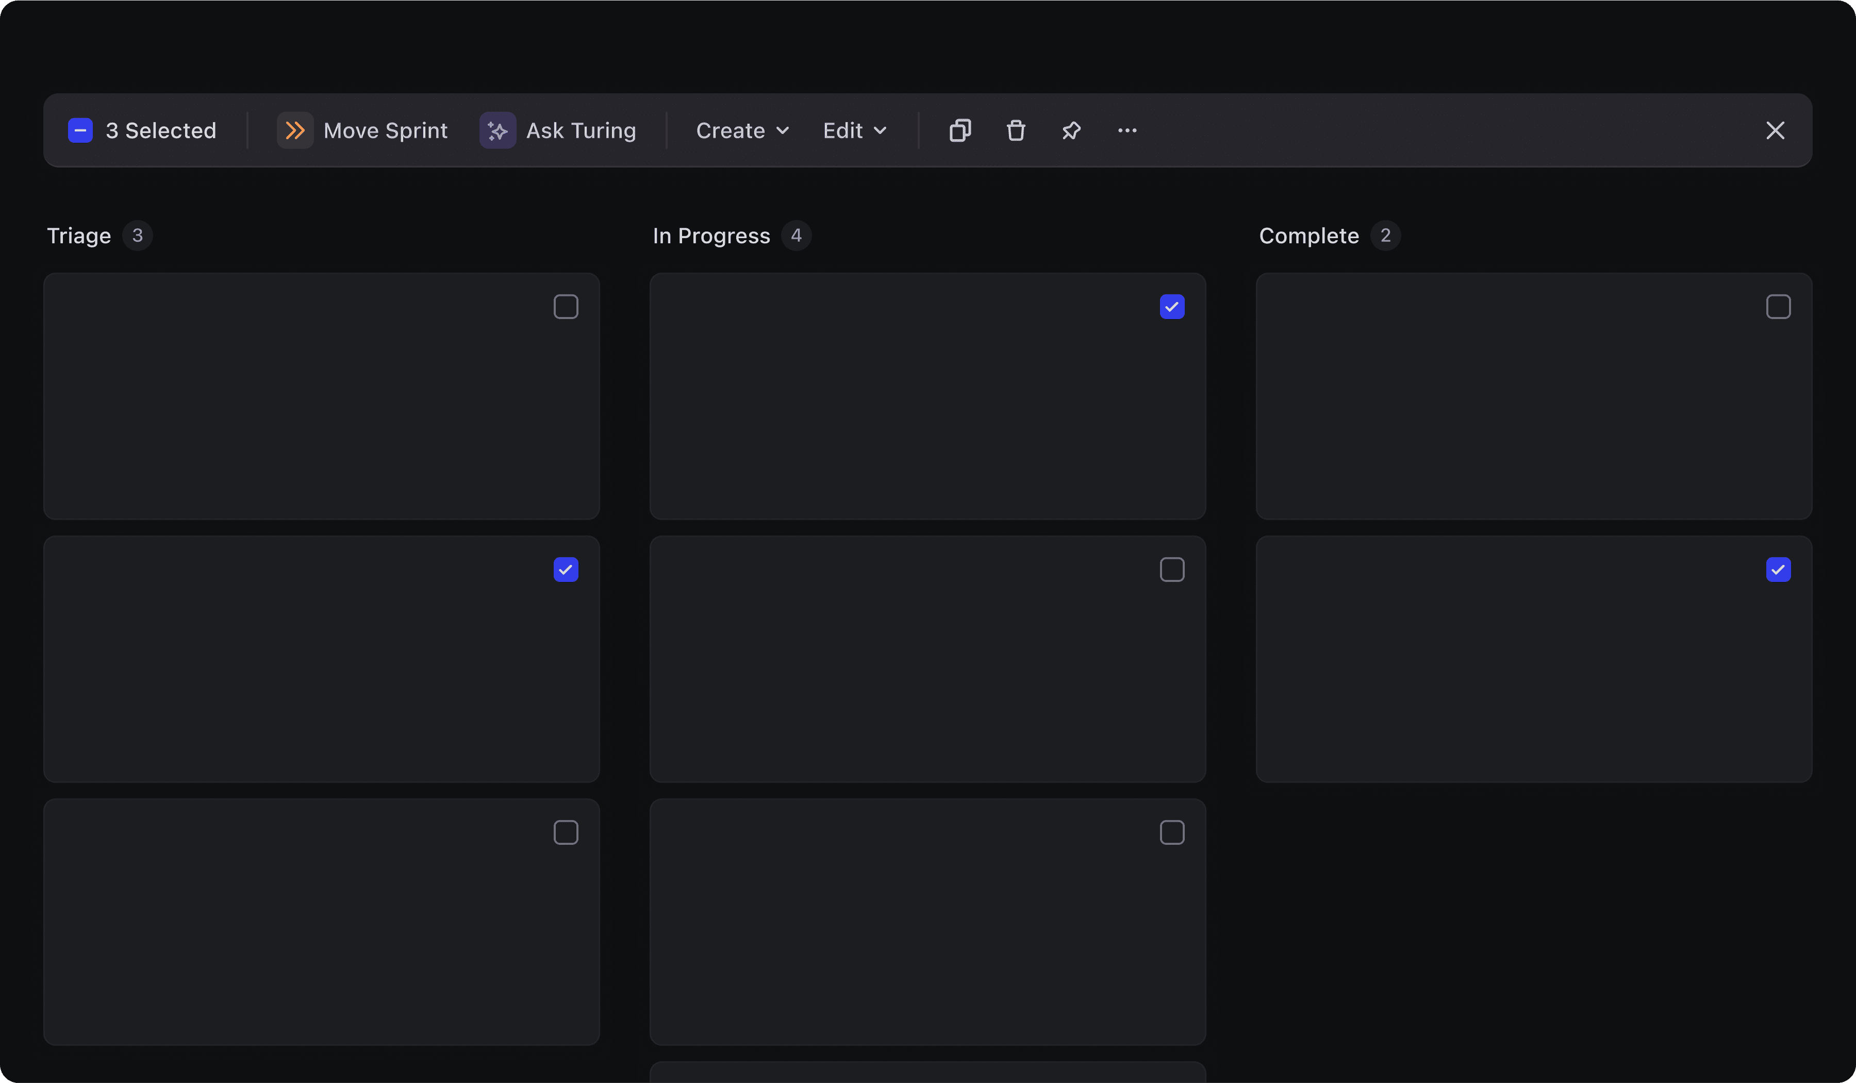This screenshot has height=1083, width=1856.
Task: Select the third Triage card checkbox
Action: [x=566, y=832]
